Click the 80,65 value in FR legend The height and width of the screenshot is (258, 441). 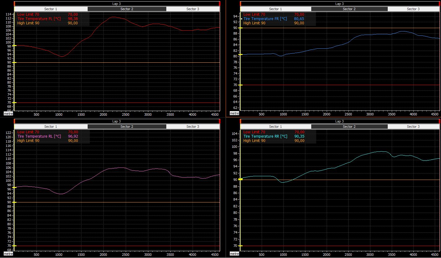[299, 19]
